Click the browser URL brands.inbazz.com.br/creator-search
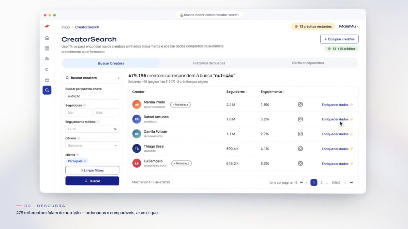 click(x=211, y=15)
